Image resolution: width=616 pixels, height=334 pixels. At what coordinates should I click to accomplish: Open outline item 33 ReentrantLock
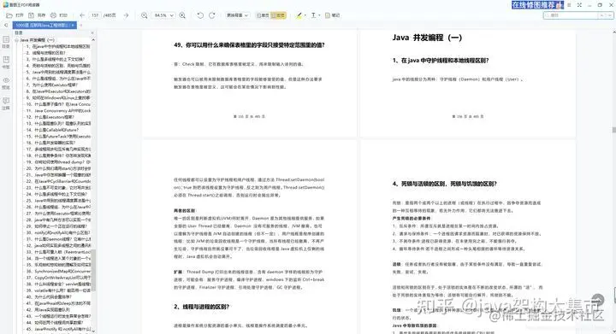coord(58,252)
